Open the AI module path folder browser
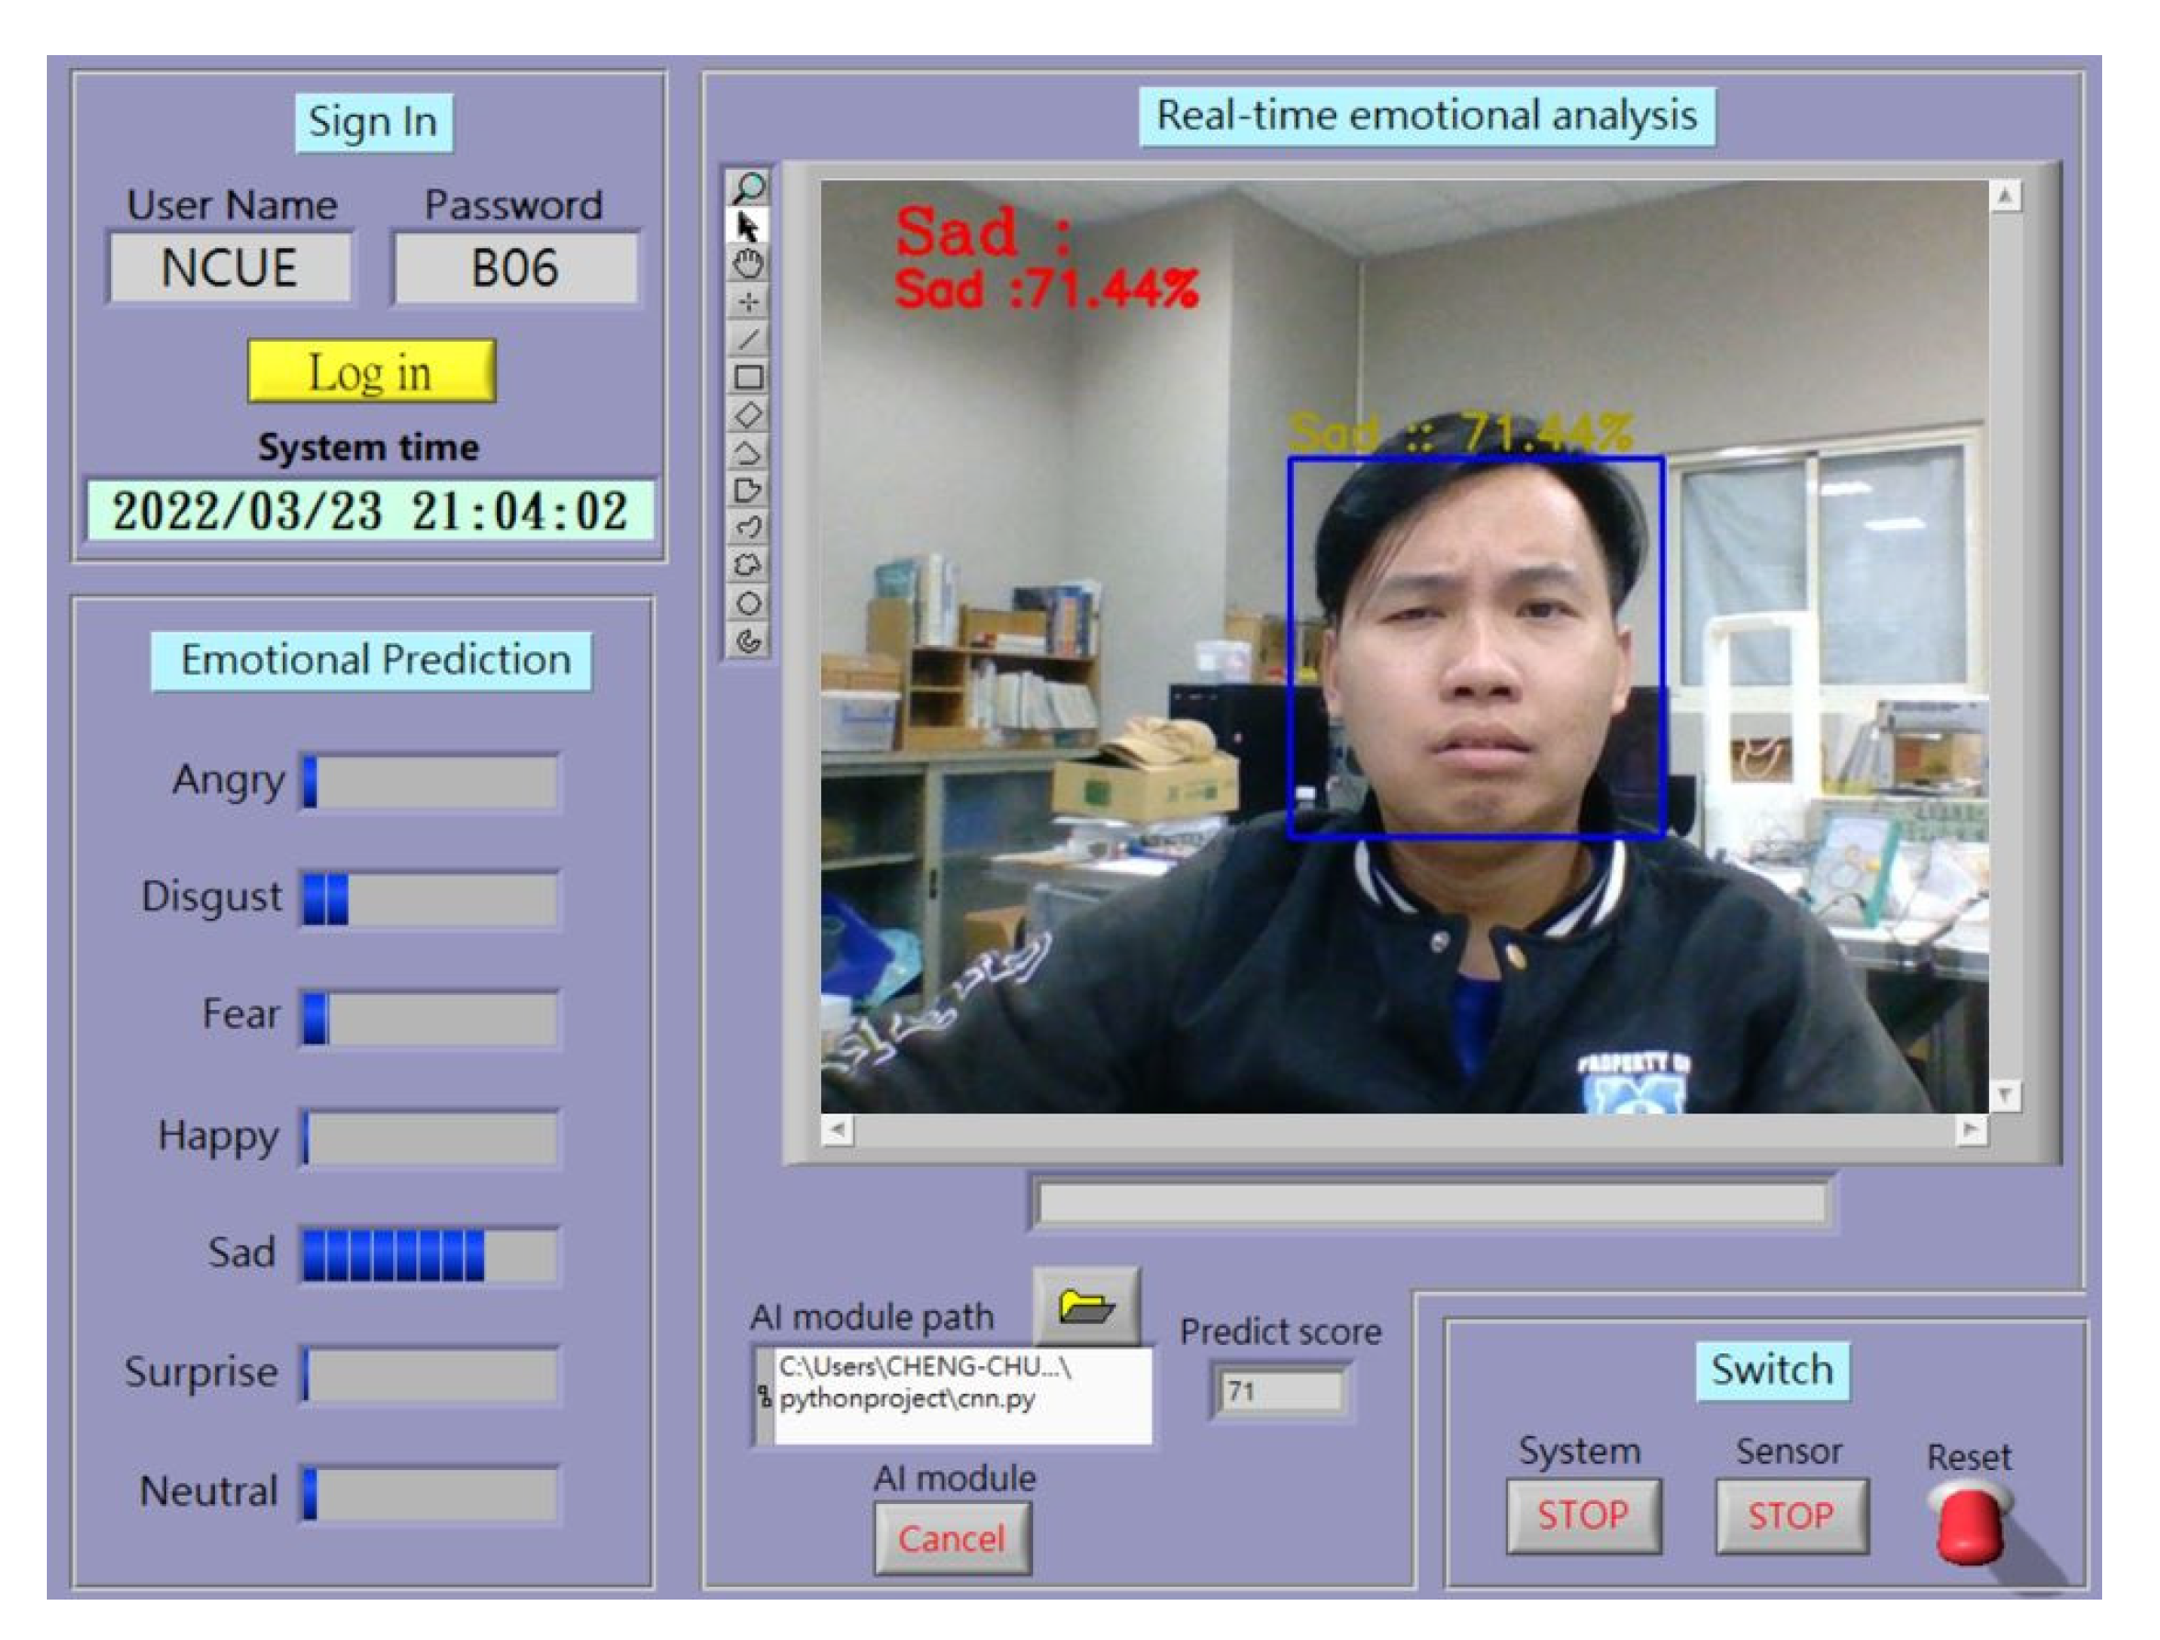Image resolution: width=2160 pixels, height=1640 pixels. pos(1086,1306)
